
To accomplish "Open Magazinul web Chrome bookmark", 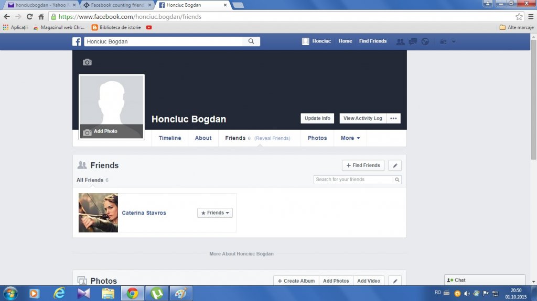I will coord(59,27).
